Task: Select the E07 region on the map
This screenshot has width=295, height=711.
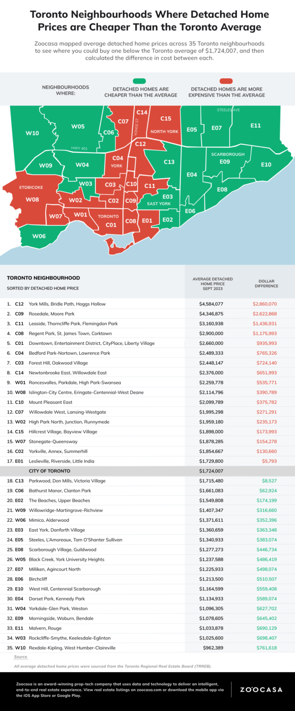Action: click(x=216, y=128)
